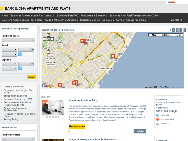Open third Arrival dropdown beside calendar
The height and width of the screenshot is (141, 188).
point(10,55)
